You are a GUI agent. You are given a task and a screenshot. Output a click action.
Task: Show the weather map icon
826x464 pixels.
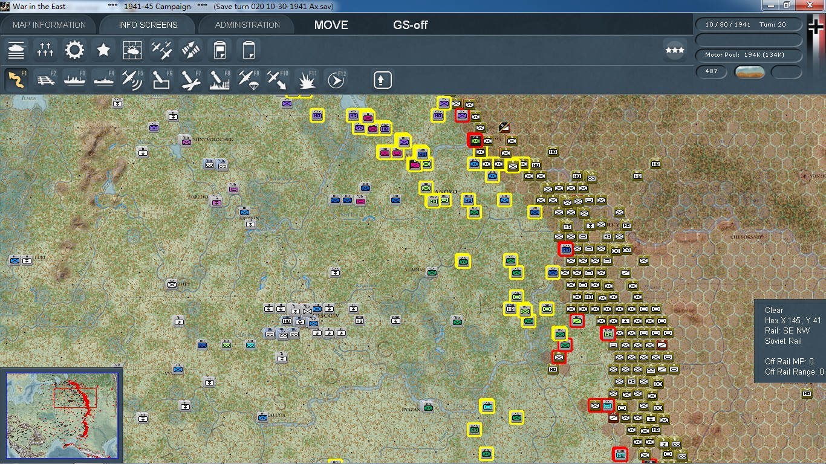tap(132, 50)
